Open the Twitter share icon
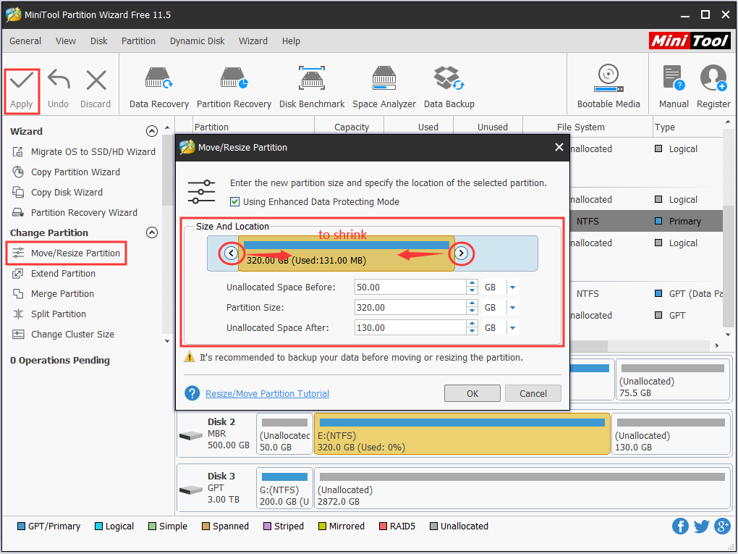 (701, 526)
